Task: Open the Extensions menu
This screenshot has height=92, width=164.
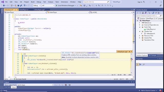Action: coord(64,2)
